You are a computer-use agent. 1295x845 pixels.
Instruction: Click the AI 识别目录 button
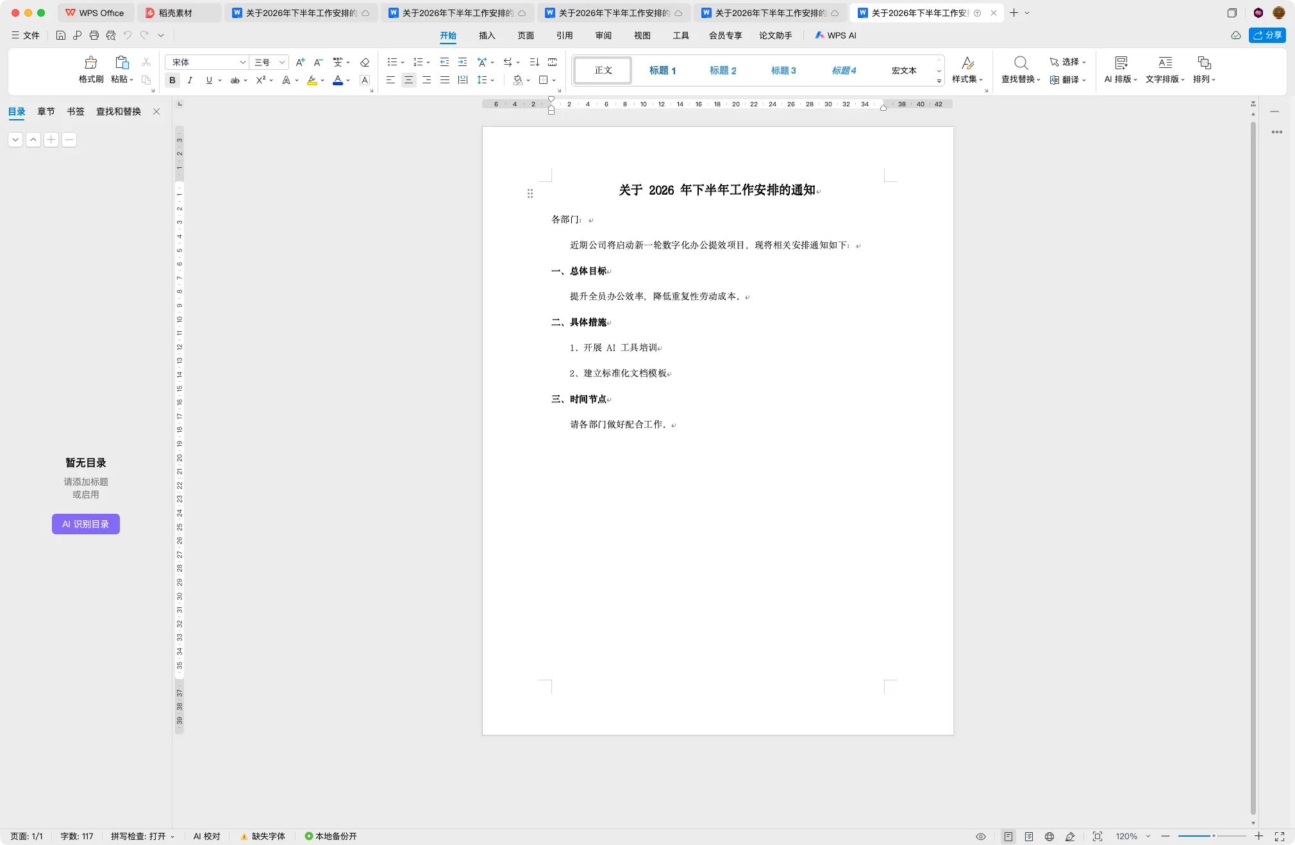coord(86,524)
